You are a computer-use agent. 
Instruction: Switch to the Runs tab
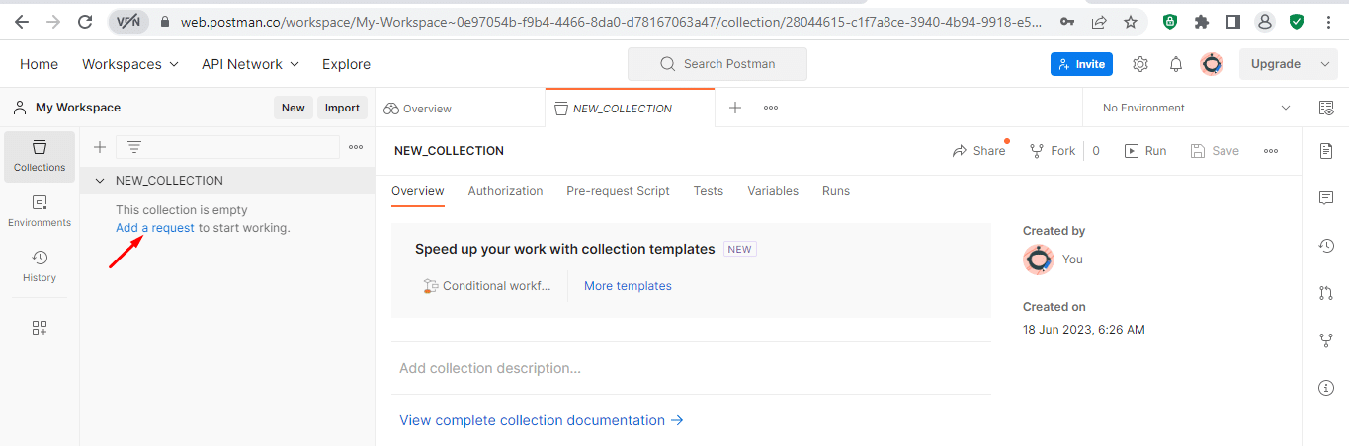coord(836,191)
